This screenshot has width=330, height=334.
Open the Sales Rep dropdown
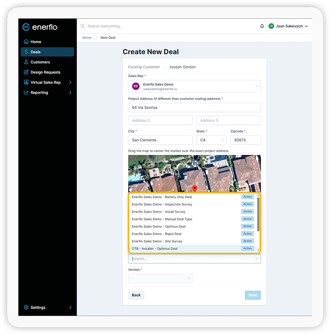pyautogui.click(x=256, y=86)
